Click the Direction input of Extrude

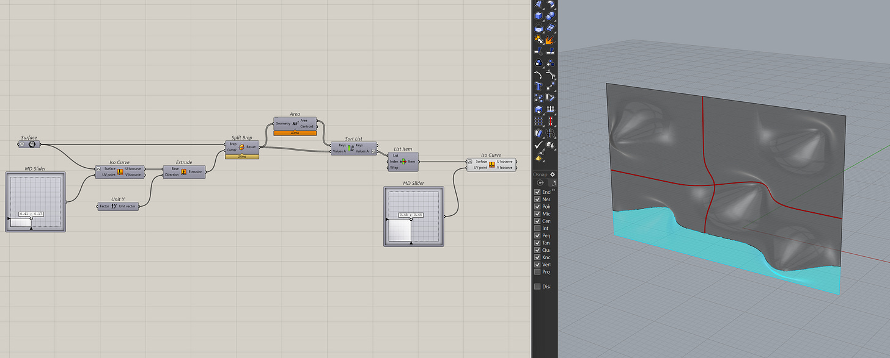[x=172, y=174]
